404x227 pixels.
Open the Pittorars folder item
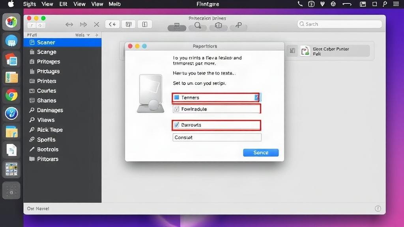coord(62,159)
